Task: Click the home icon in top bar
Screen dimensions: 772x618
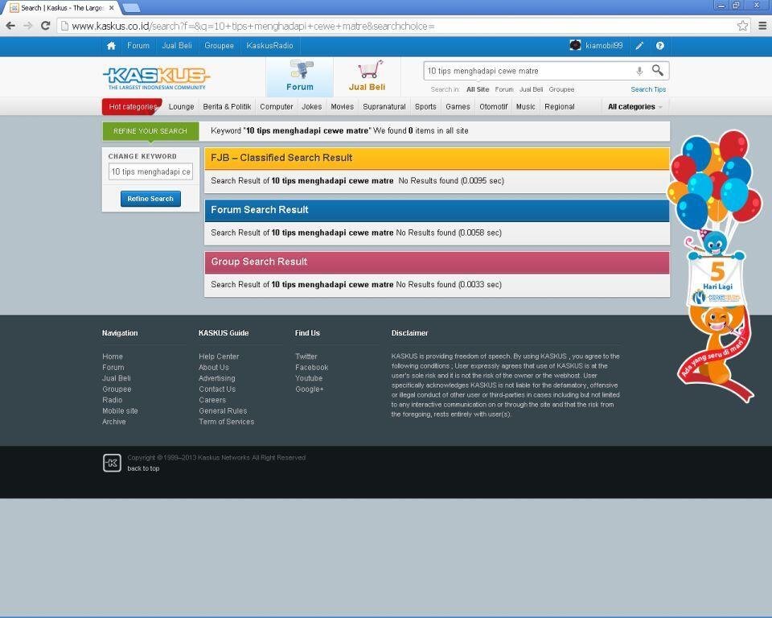Action: pyautogui.click(x=111, y=46)
